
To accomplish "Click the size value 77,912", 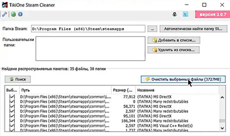I will click(x=129, y=97).
